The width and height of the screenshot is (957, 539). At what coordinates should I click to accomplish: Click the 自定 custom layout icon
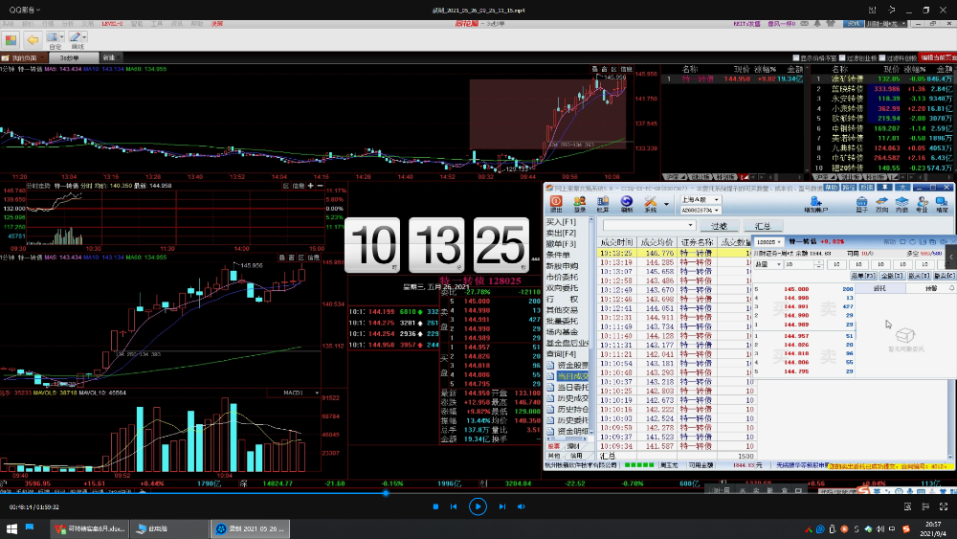[53, 39]
